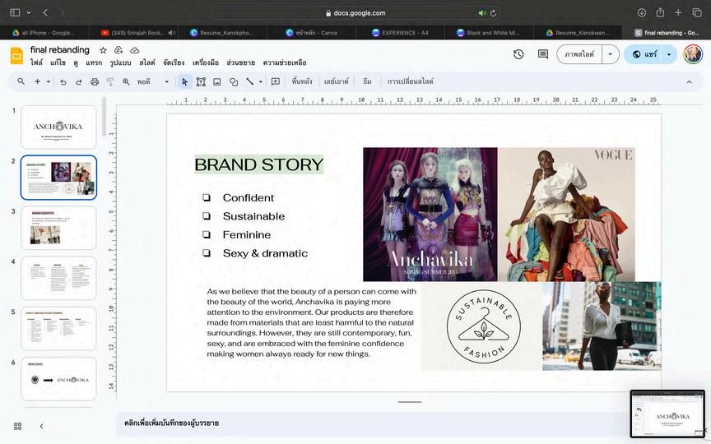Star the final rebanding presentation
Screen dimensions: 711x444
(x=104, y=50)
